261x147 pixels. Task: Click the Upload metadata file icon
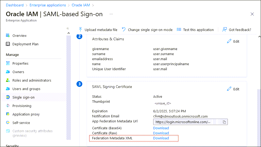[80, 30]
